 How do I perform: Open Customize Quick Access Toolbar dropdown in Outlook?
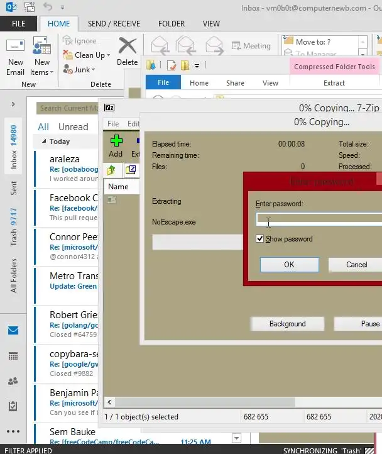click(62, 8)
